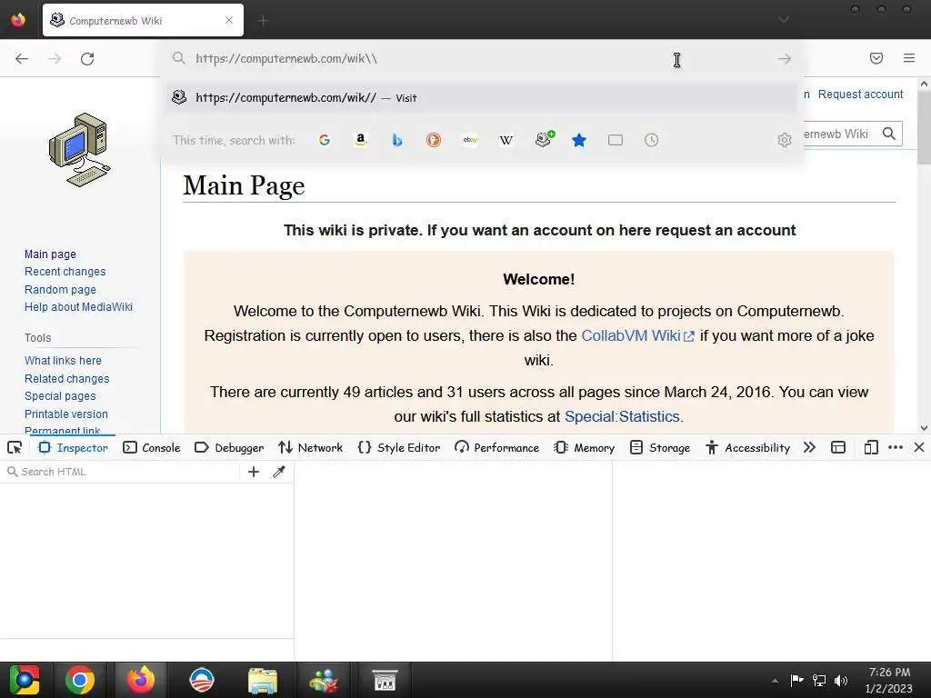
Task: Open Related changes link
Action: [67, 379]
